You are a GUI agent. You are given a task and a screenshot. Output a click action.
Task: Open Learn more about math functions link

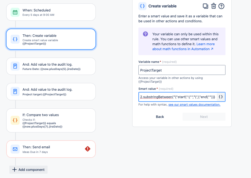point(184,46)
